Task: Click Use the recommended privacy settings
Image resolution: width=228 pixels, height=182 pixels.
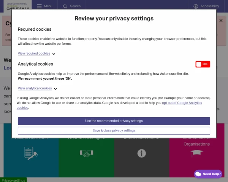Action: click(x=114, y=121)
